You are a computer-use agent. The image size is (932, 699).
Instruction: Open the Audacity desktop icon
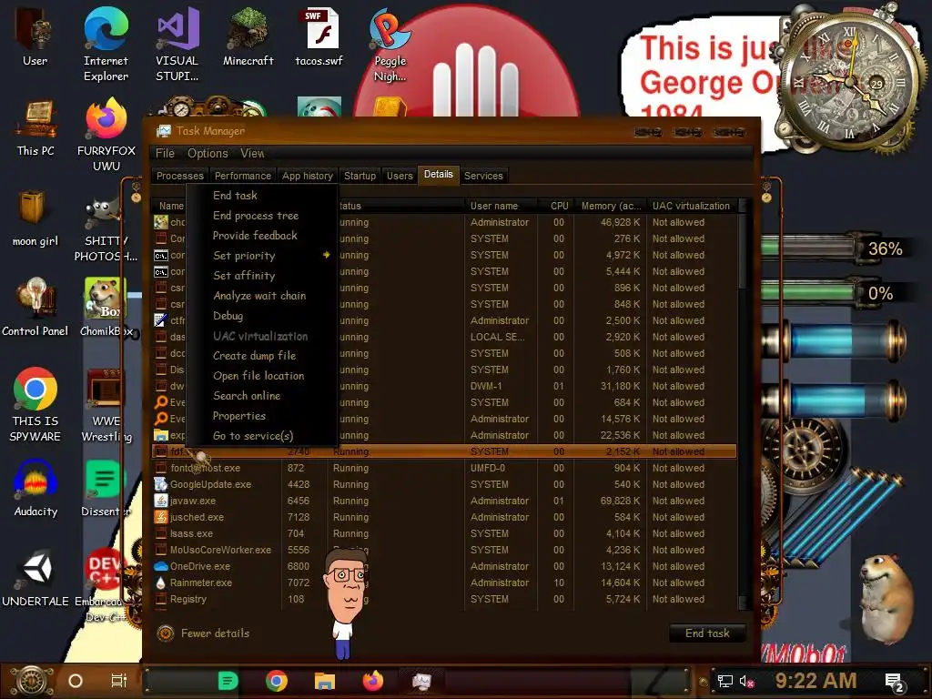pos(35,488)
